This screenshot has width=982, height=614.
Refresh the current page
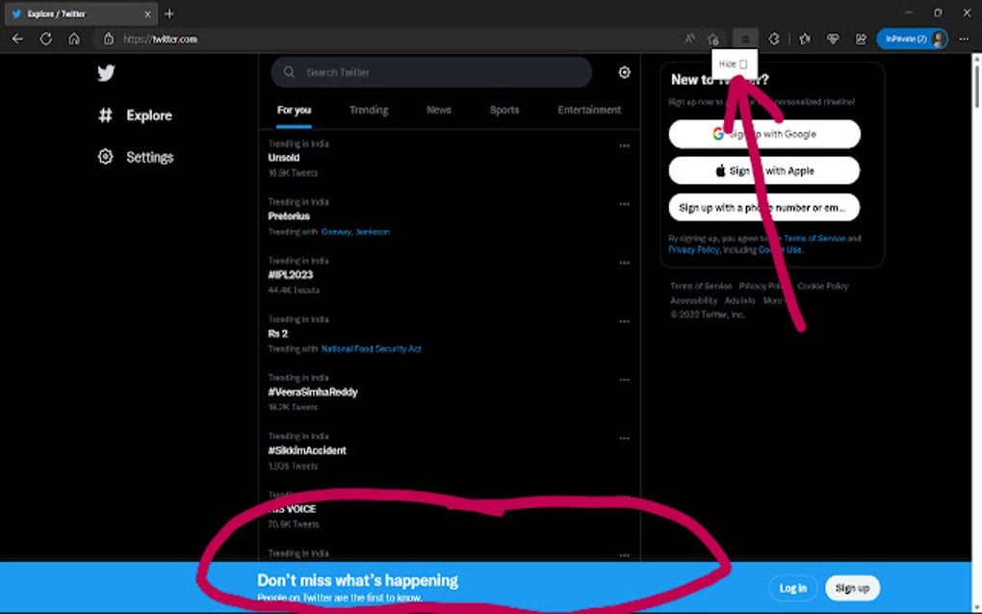pyautogui.click(x=45, y=38)
